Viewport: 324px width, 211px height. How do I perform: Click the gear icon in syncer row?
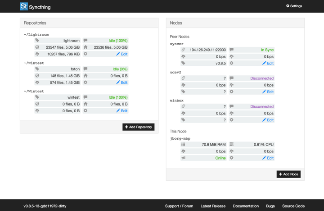point(231,63)
